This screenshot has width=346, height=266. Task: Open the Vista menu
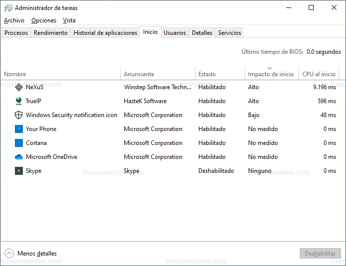click(70, 20)
